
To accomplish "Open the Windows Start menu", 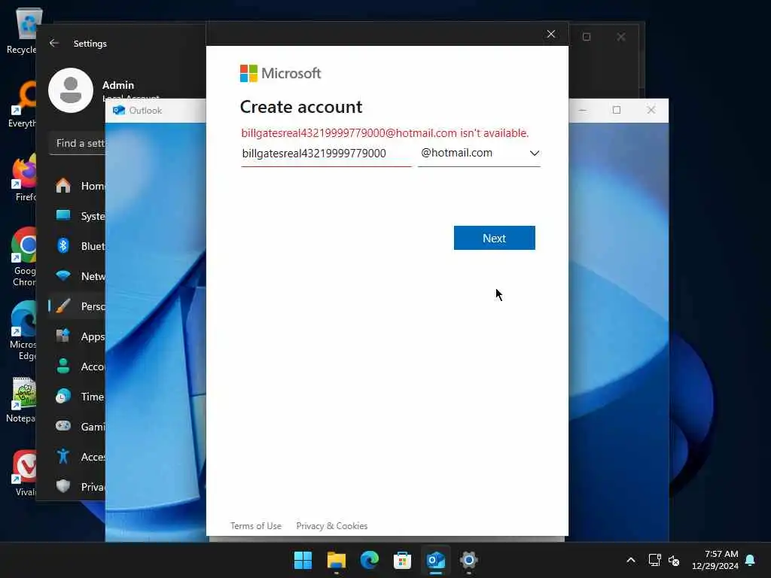I will tap(303, 560).
